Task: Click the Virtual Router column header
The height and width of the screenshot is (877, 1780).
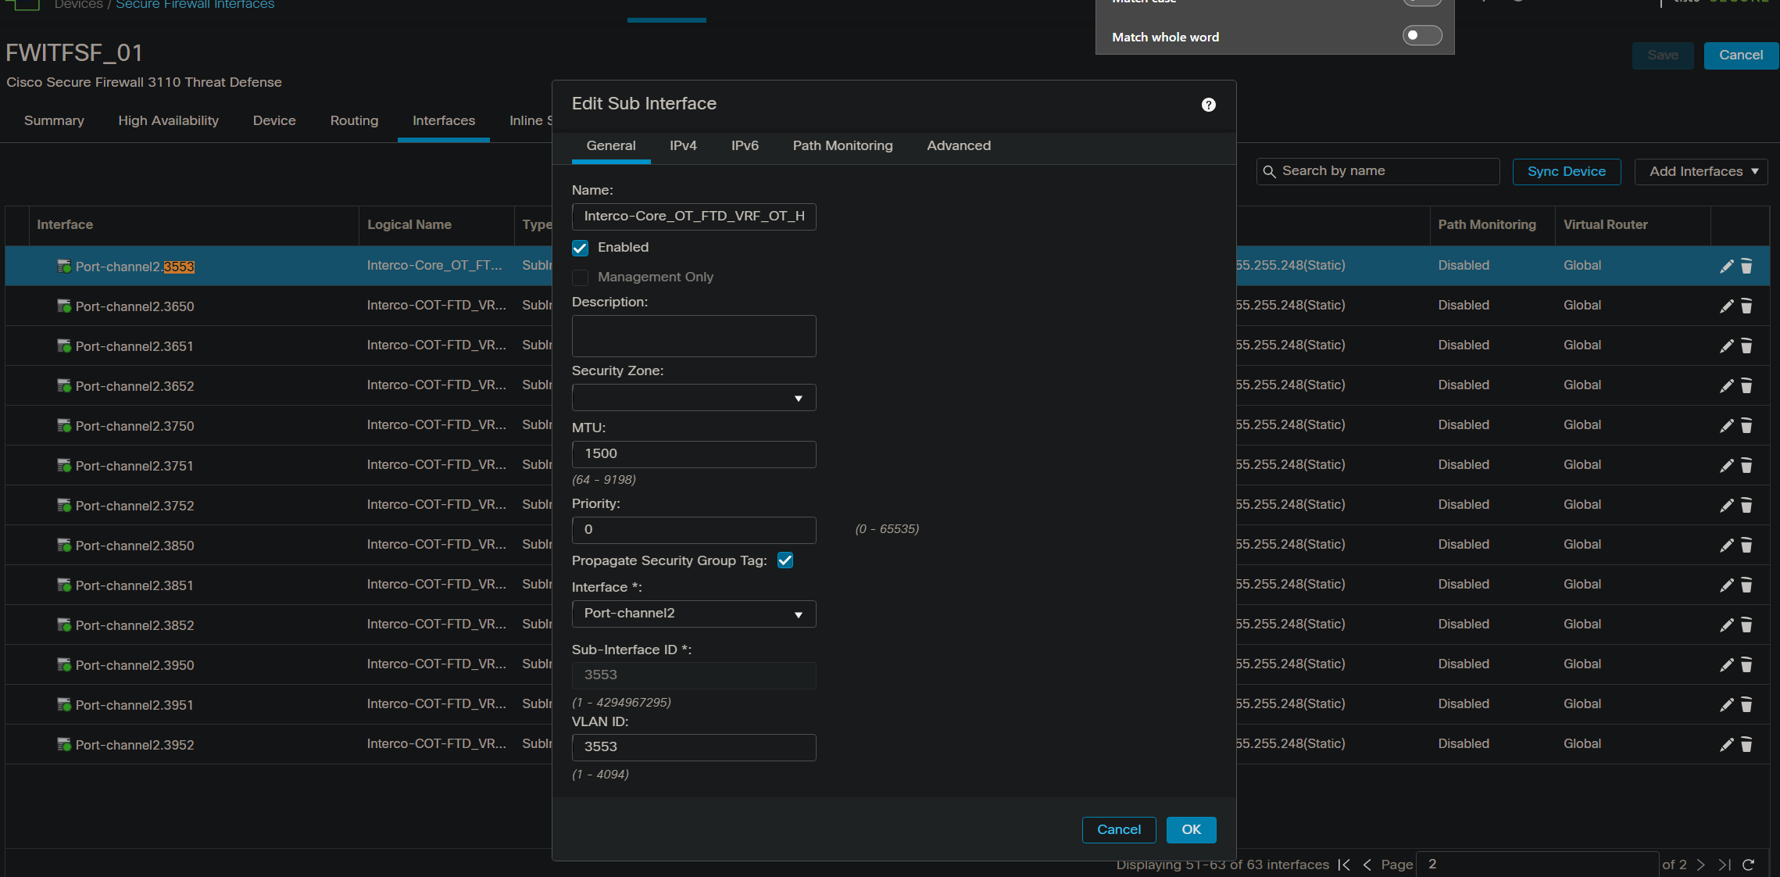Action: click(1605, 225)
